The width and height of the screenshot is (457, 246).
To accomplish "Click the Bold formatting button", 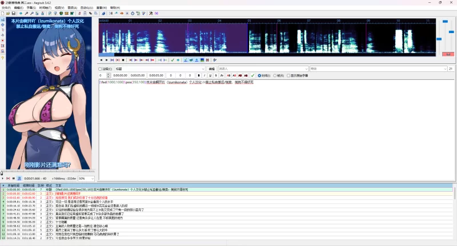I will 200,75.
